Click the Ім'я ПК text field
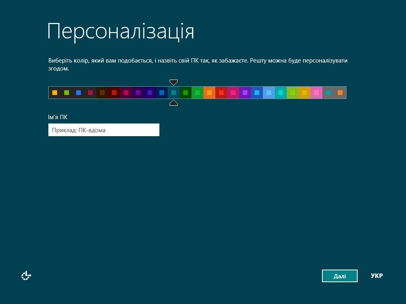The height and width of the screenshot is (304, 406). click(x=104, y=130)
